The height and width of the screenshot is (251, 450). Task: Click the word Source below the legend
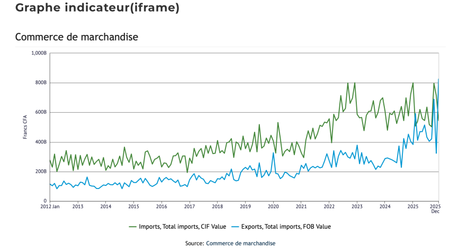tap(194, 243)
